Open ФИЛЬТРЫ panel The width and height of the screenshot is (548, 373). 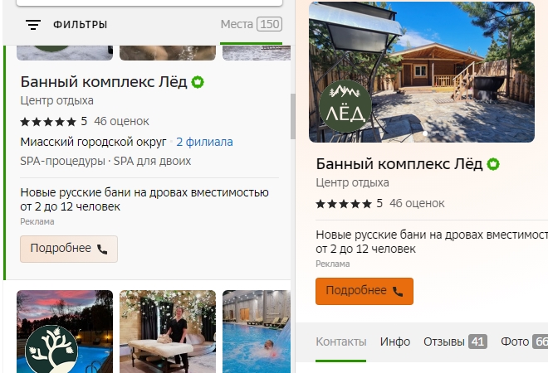[80, 25]
